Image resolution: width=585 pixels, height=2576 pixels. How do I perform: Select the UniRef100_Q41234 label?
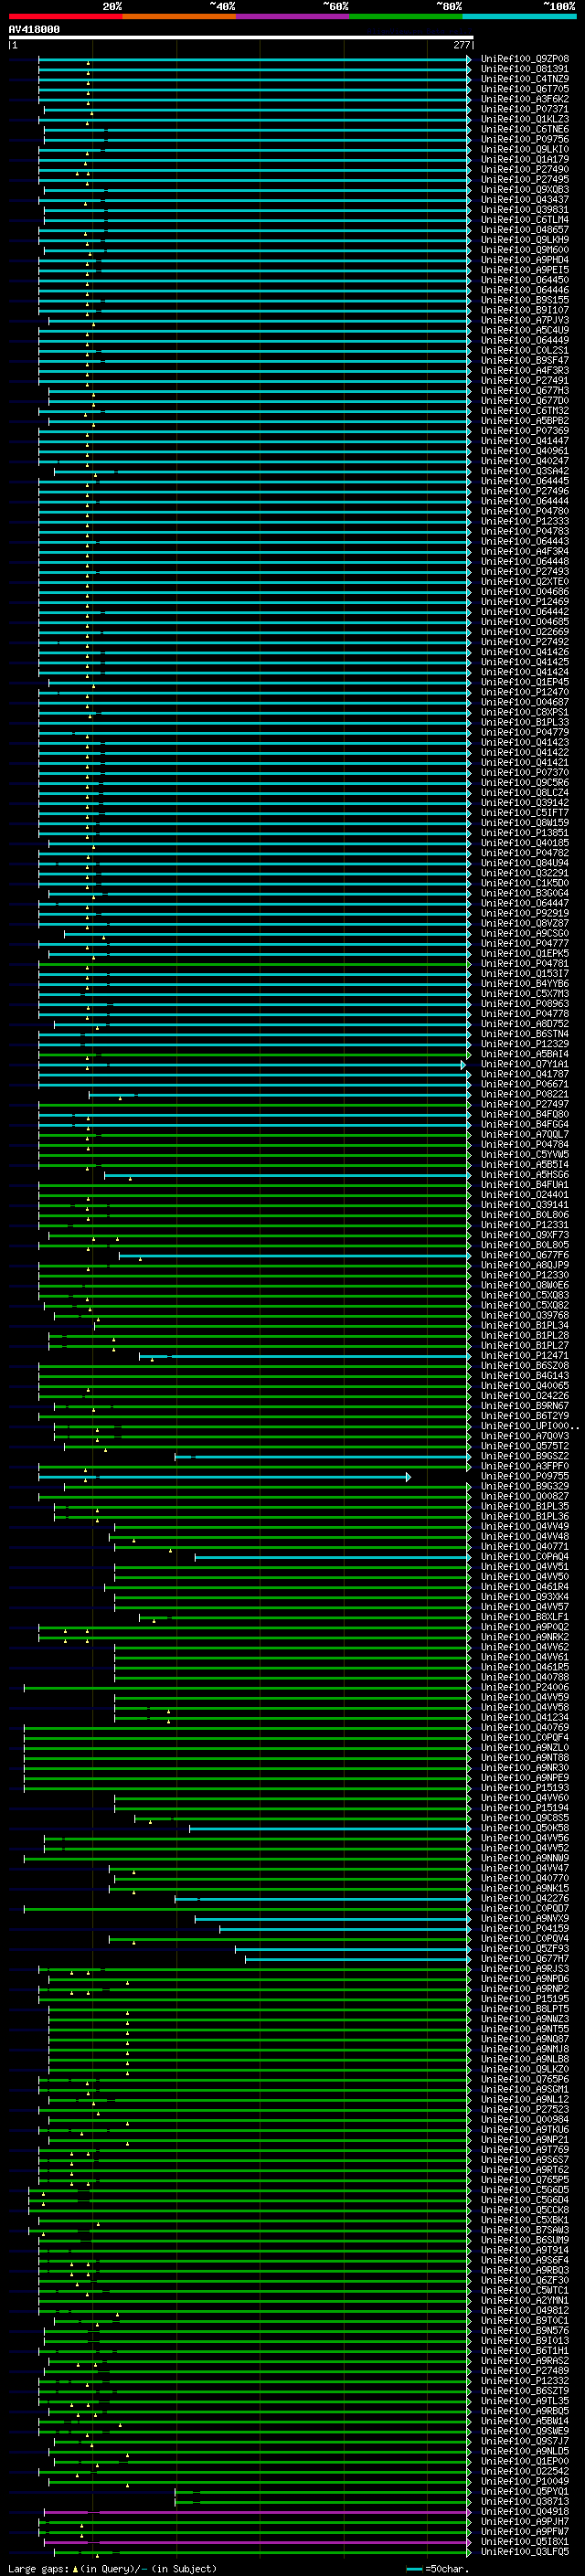click(x=525, y=1717)
